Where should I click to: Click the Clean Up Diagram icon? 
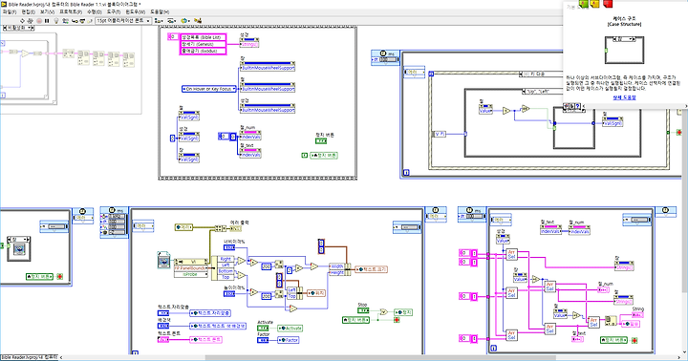[x=198, y=21]
